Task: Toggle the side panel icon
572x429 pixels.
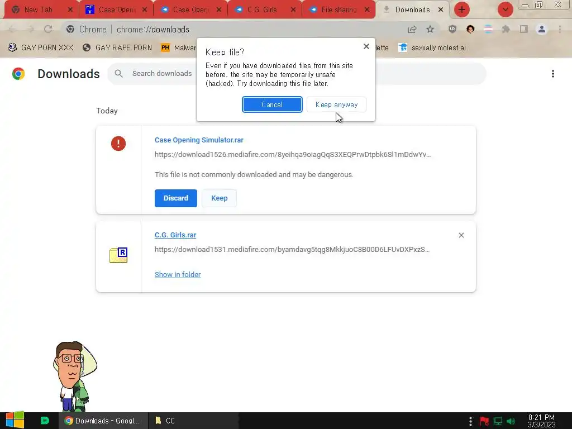Action: coord(524,29)
